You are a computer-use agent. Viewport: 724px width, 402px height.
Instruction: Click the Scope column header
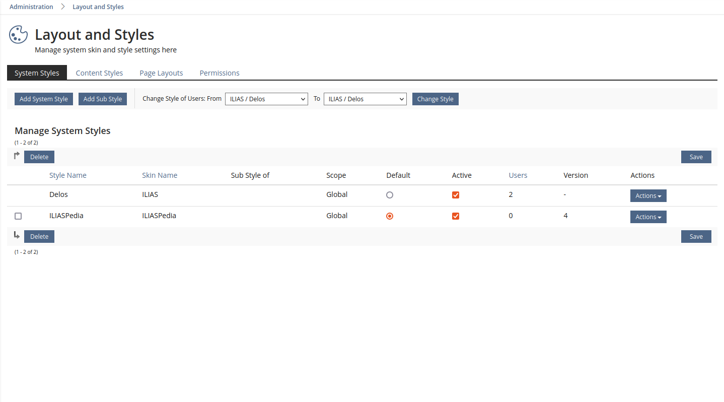pyautogui.click(x=336, y=175)
